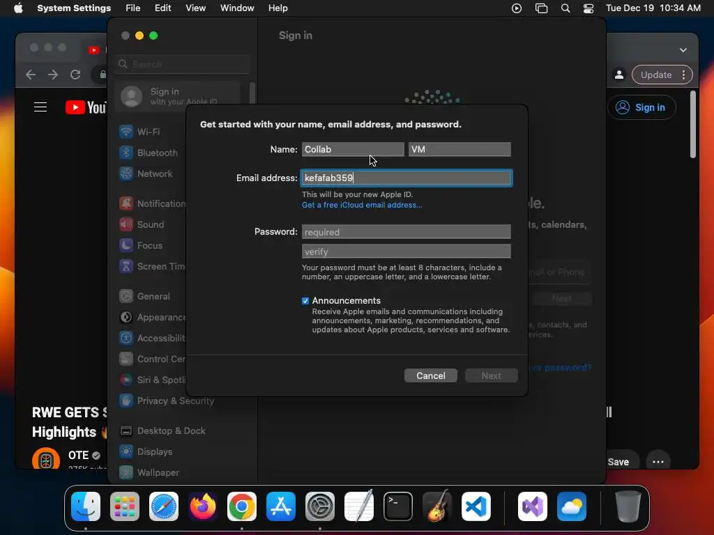The height and width of the screenshot is (535, 714).
Task: Open the Help menu
Action: tap(278, 8)
